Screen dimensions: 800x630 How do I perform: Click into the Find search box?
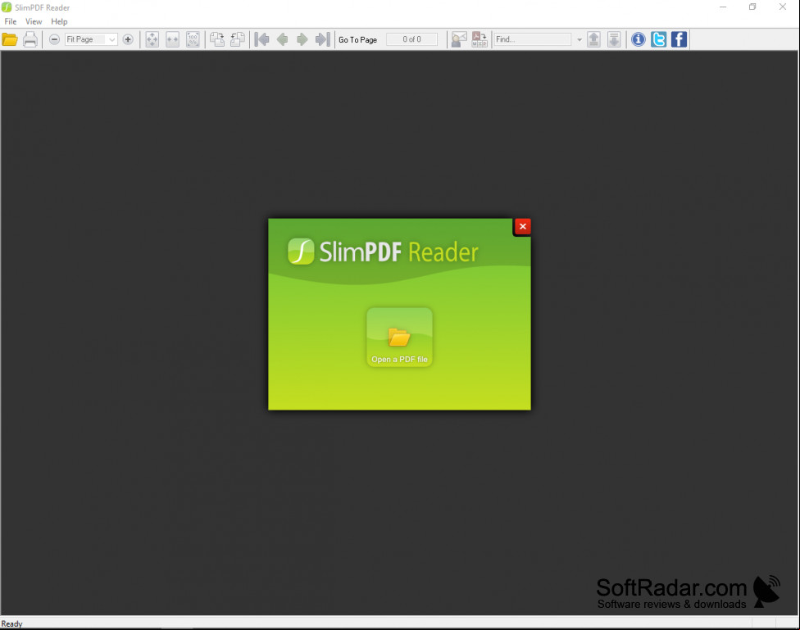(533, 39)
